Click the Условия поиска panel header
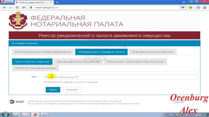 click(x=104, y=43)
